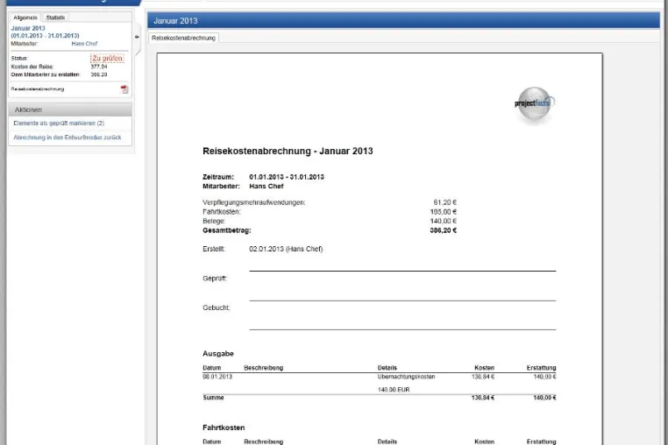Collapse the sidebar with the arrow handle
Image resolution: width=668 pixels, height=445 pixels.
pos(137,37)
